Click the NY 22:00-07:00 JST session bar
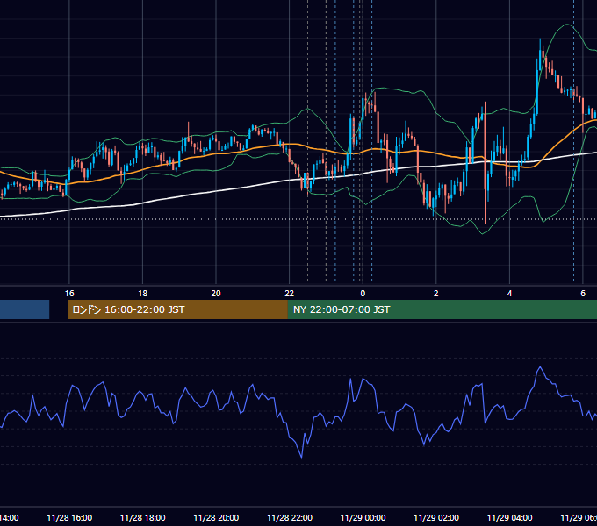This screenshot has width=597, height=526. pos(442,309)
